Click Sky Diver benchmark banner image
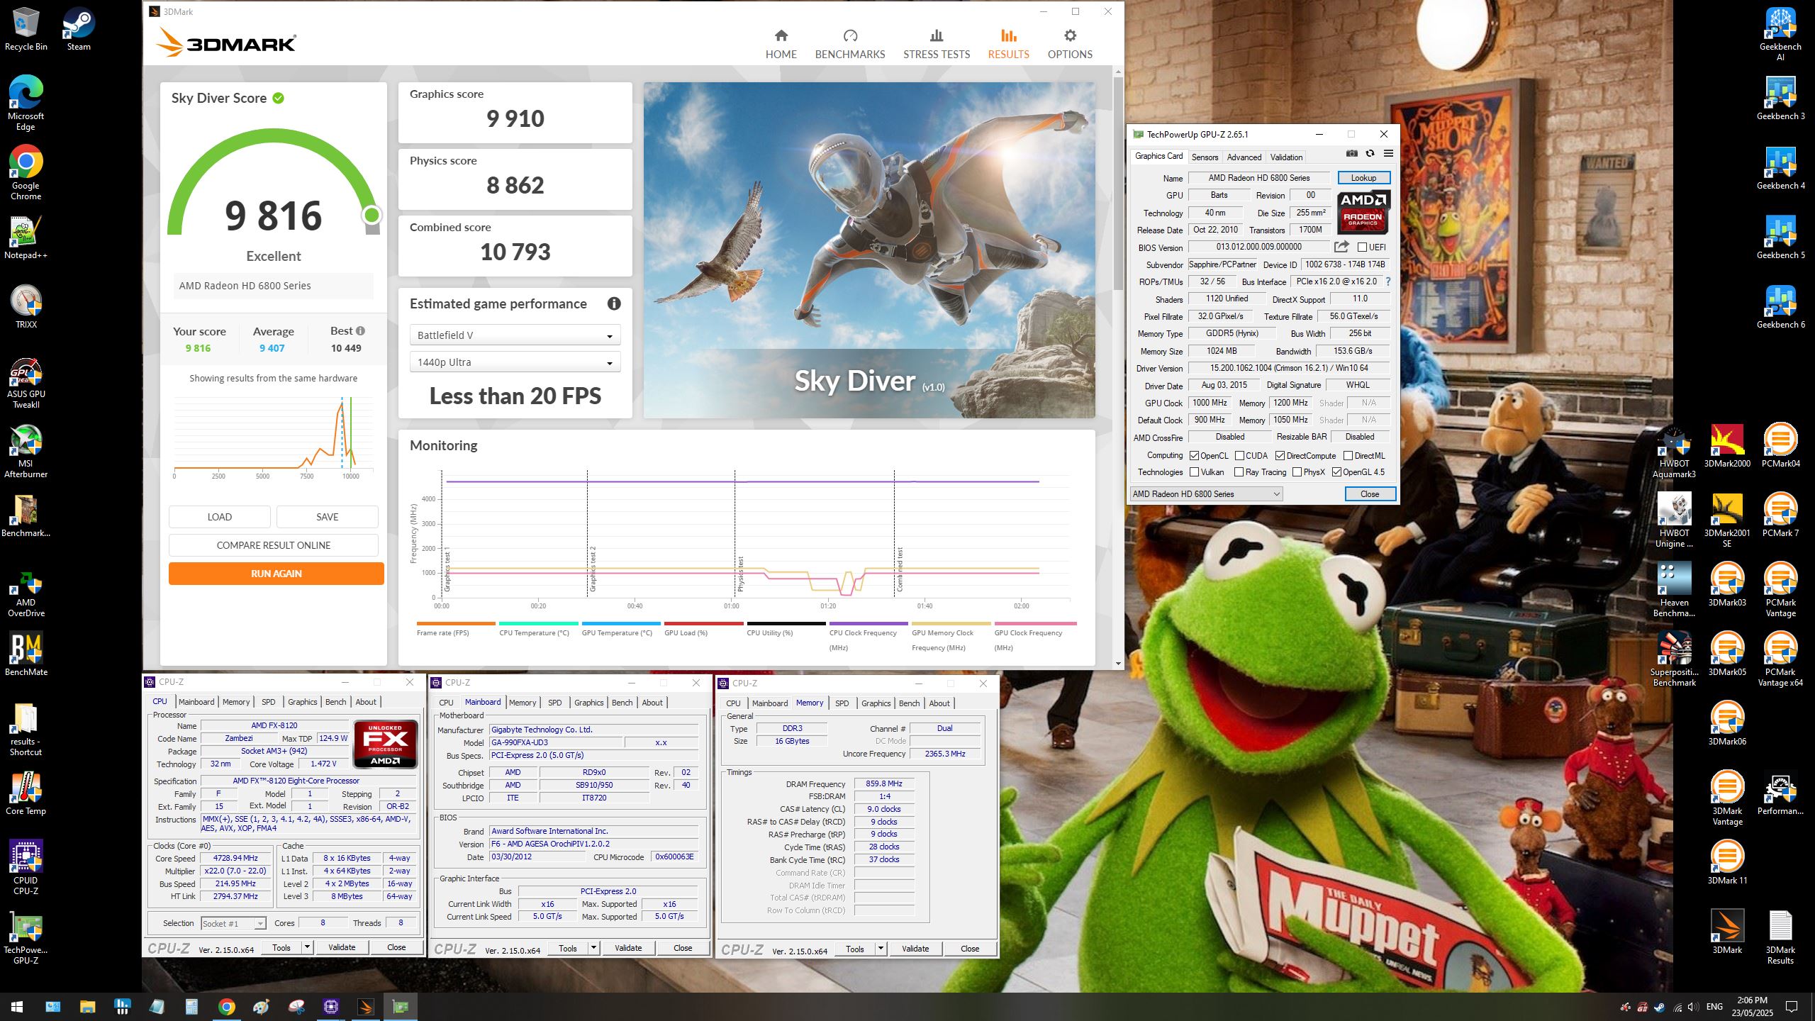Screen dimensions: 1815x1021 pos(869,250)
